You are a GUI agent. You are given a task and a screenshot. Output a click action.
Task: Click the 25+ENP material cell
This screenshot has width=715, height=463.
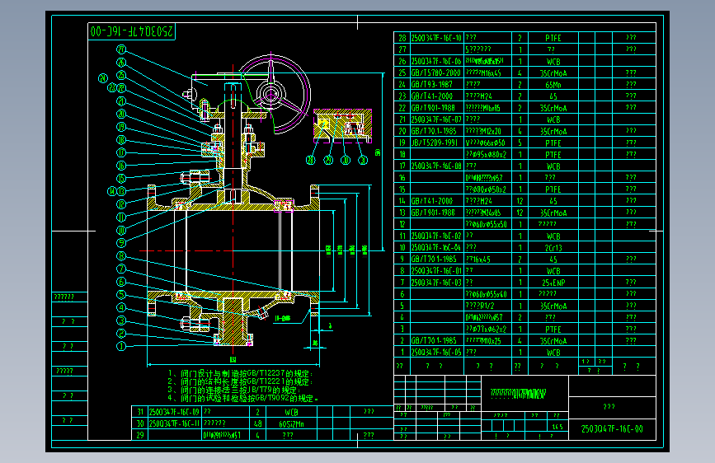pos(553,283)
